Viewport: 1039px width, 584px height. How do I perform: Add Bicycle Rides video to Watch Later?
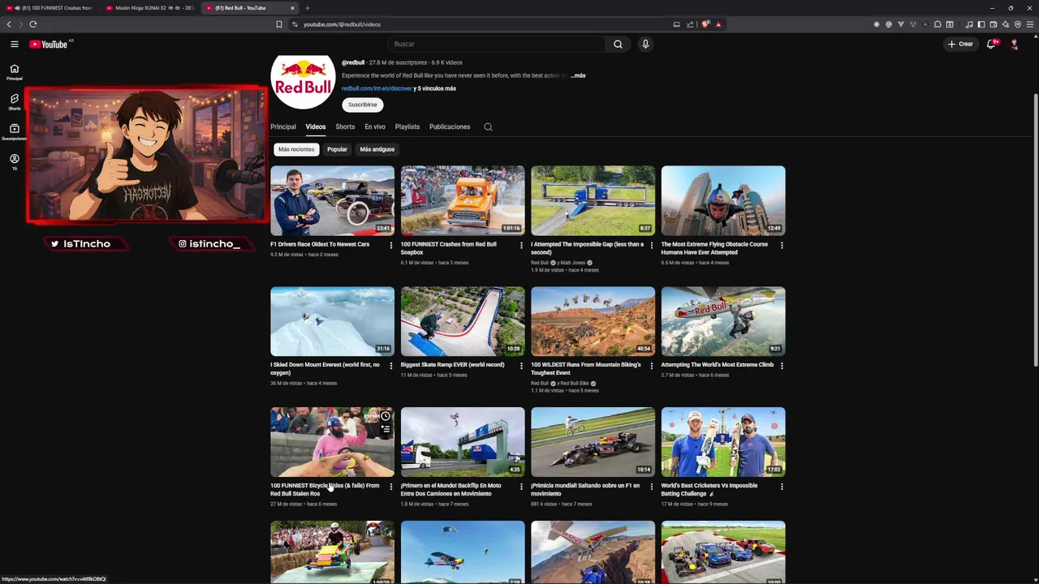click(x=386, y=416)
